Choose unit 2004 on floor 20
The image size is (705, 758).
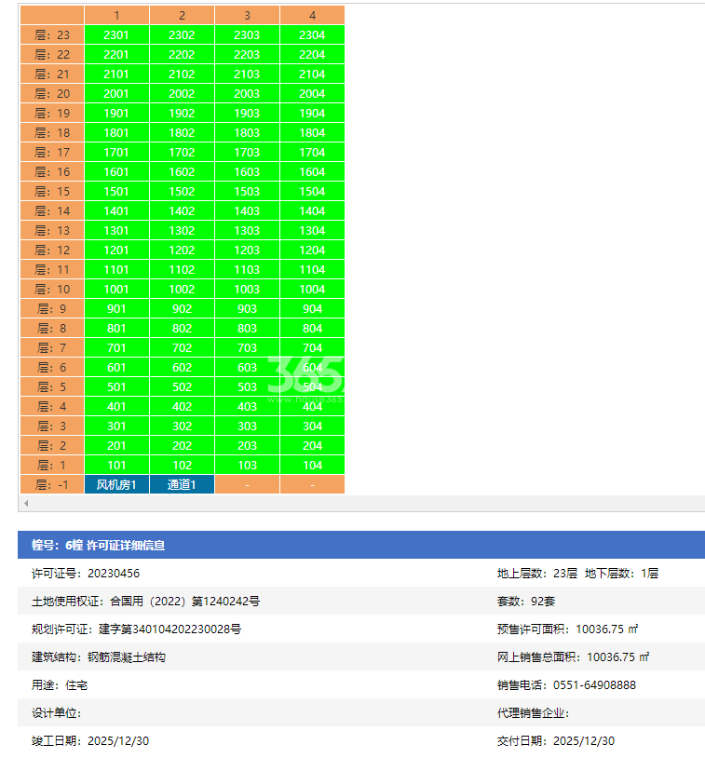[312, 94]
